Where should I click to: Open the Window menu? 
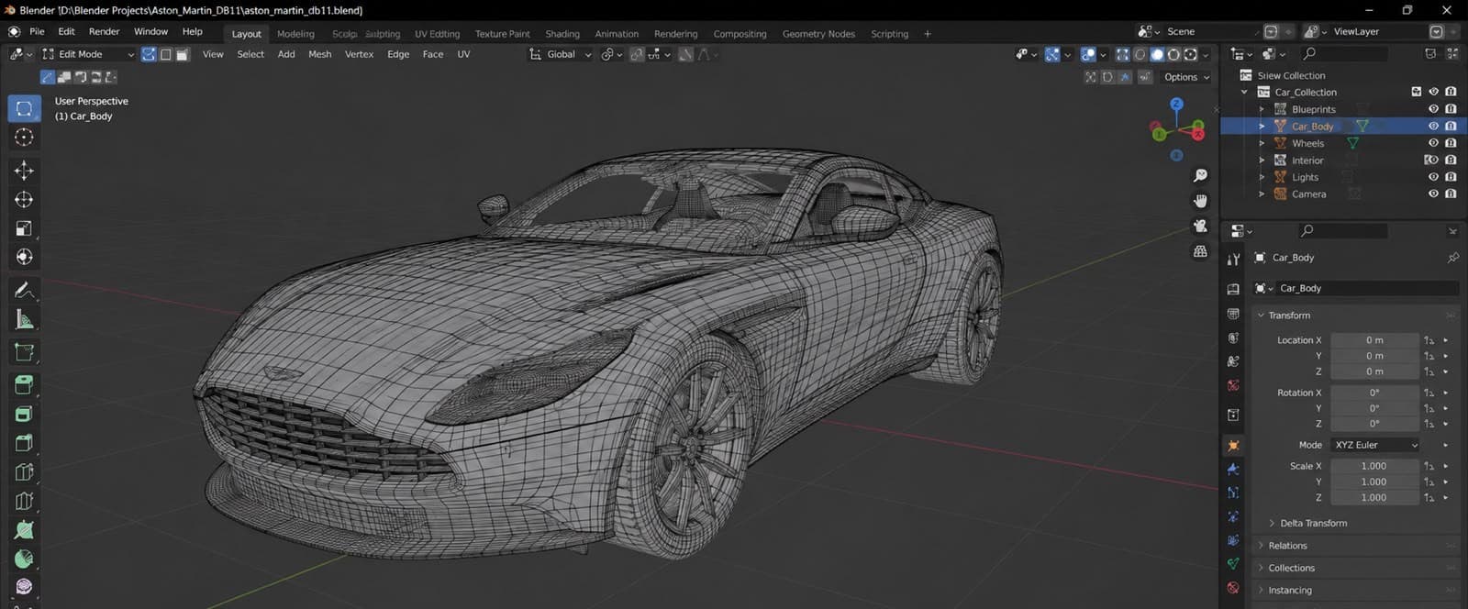click(x=150, y=31)
